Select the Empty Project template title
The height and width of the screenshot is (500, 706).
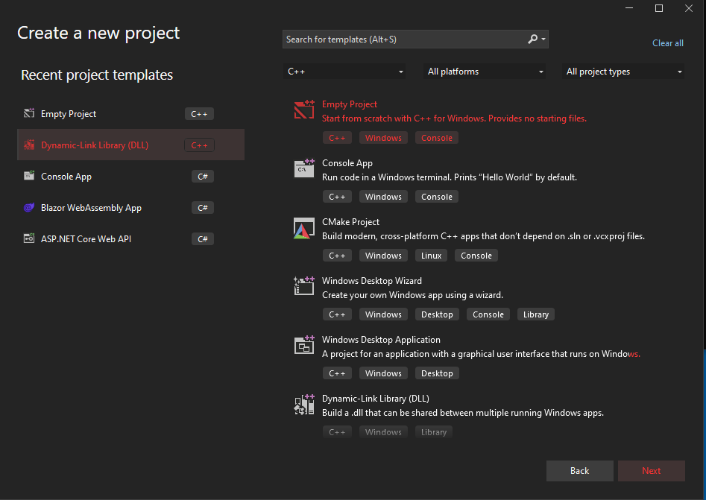(350, 104)
